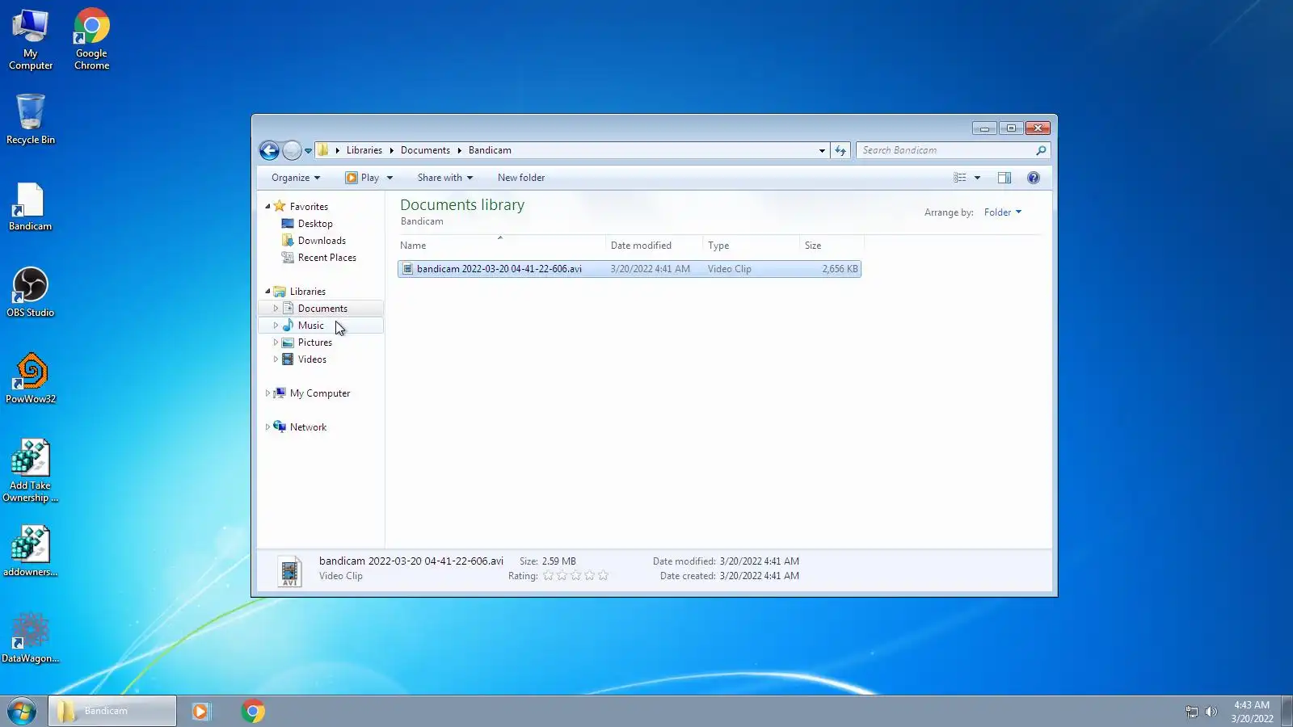Screen dimensions: 1293x727
Task: Play the selected video clip
Action: pos(362,178)
